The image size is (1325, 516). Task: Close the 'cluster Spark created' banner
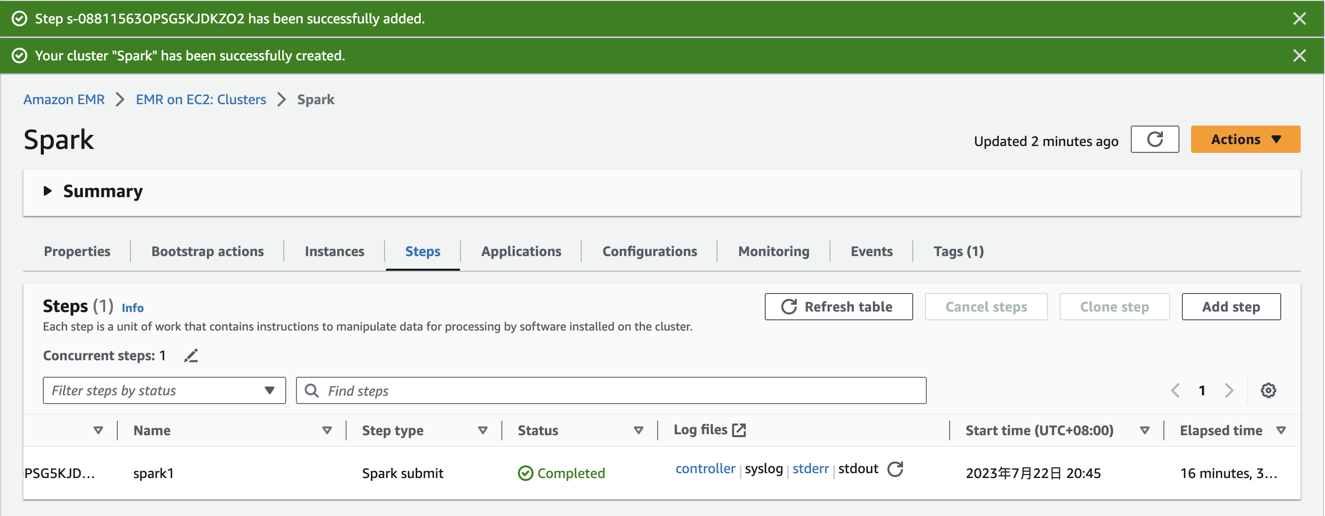coord(1299,55)
